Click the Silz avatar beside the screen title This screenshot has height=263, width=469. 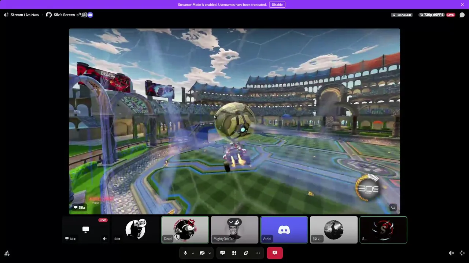click(49, 15)
